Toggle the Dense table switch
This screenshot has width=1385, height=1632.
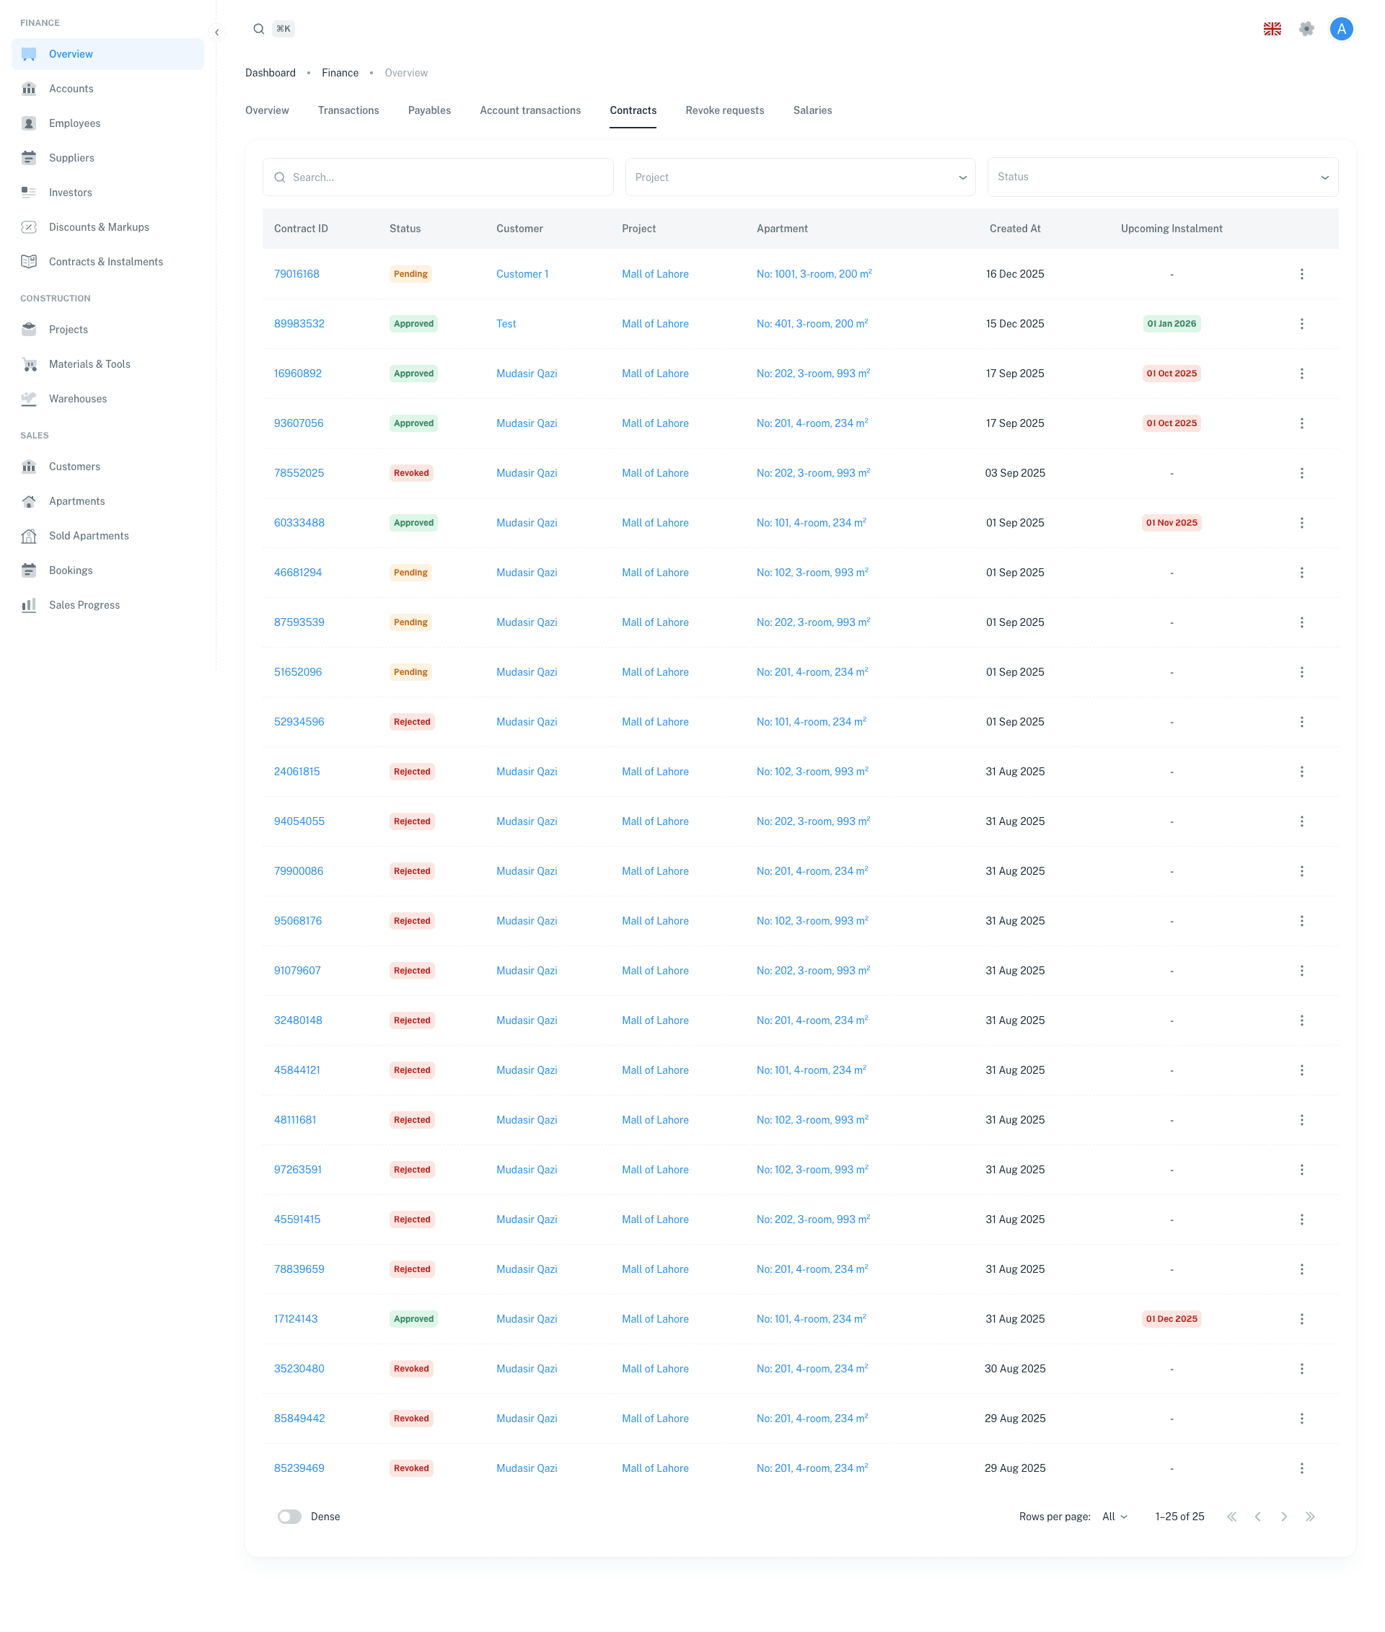(289, 1517)
